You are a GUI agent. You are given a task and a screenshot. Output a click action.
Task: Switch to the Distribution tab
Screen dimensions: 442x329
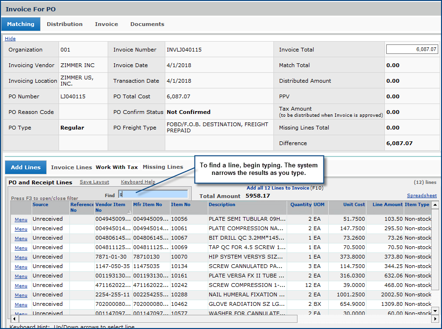[65, 24]
